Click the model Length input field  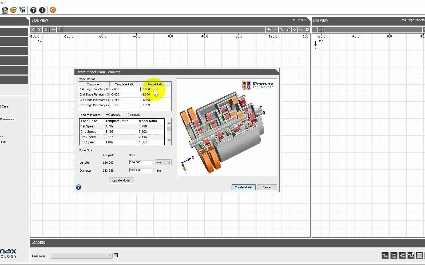pyautogui.click(x=141, y=162)
